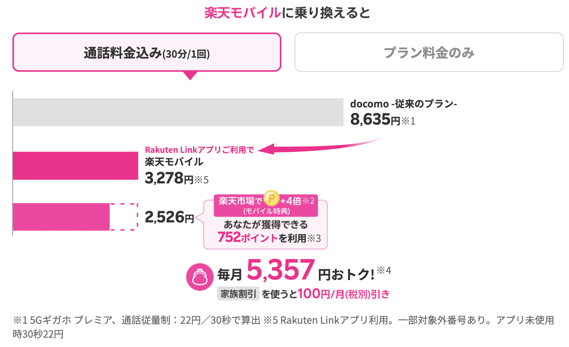The image size is (569, 347).
Task: Click the pink 楽天モバイル 3,278円 bar
Action: tap(75, 166)
